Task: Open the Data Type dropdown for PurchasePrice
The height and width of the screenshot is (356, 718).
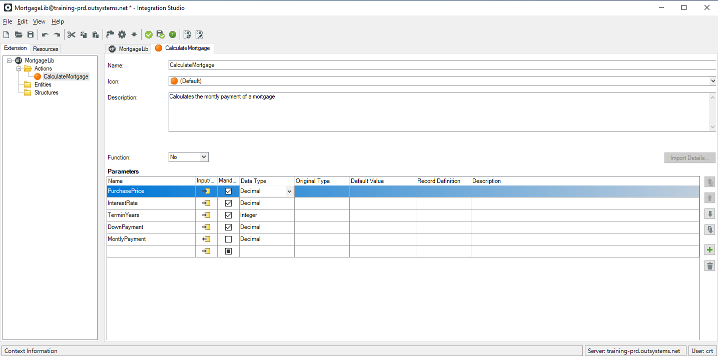Action: point(289,191)
